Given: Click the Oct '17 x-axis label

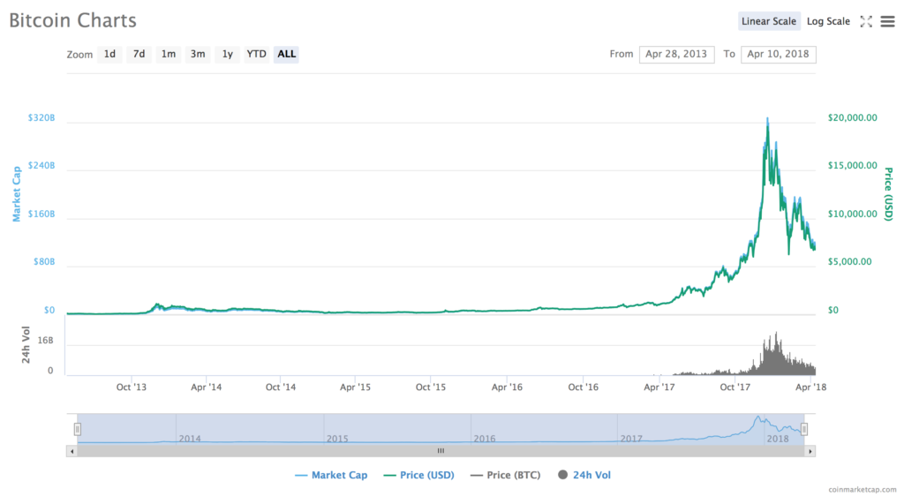Looking at the screenshot, I should pos(735,387).
